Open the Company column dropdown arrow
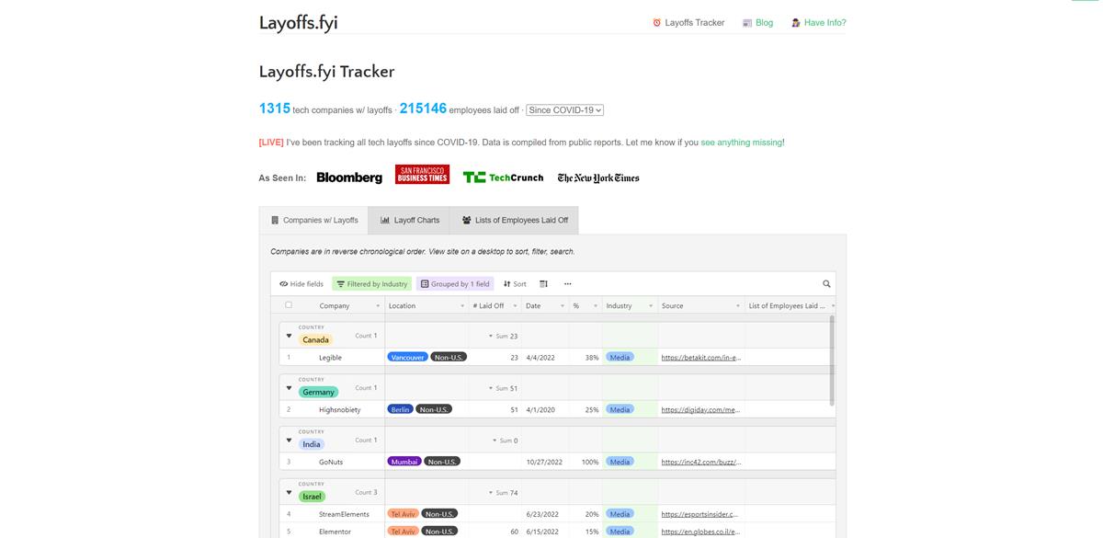Image resolution: width=1103 pixels, height=538 pixels. pyautogui.click(x=378, y=306)
